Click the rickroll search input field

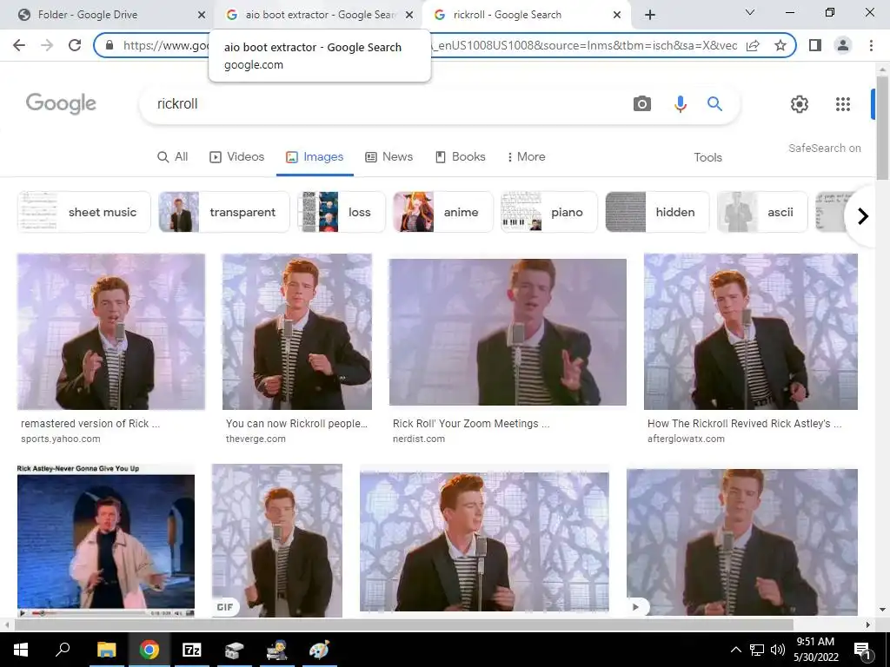[386, 104]
